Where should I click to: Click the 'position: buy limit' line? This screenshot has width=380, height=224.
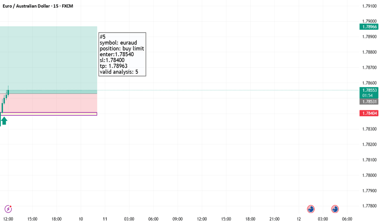pos(122,48)
